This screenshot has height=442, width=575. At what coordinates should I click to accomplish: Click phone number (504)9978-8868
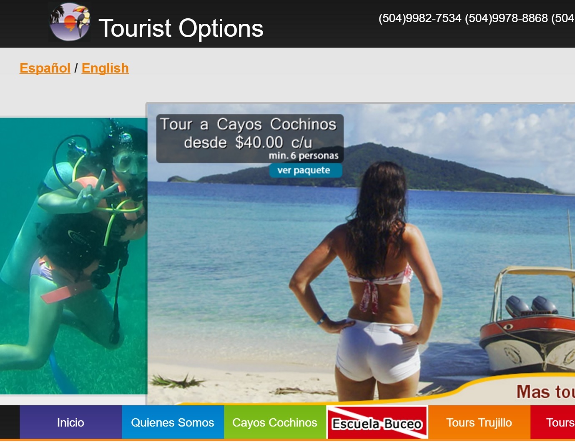pyautogui.click(x=506, y=18)
